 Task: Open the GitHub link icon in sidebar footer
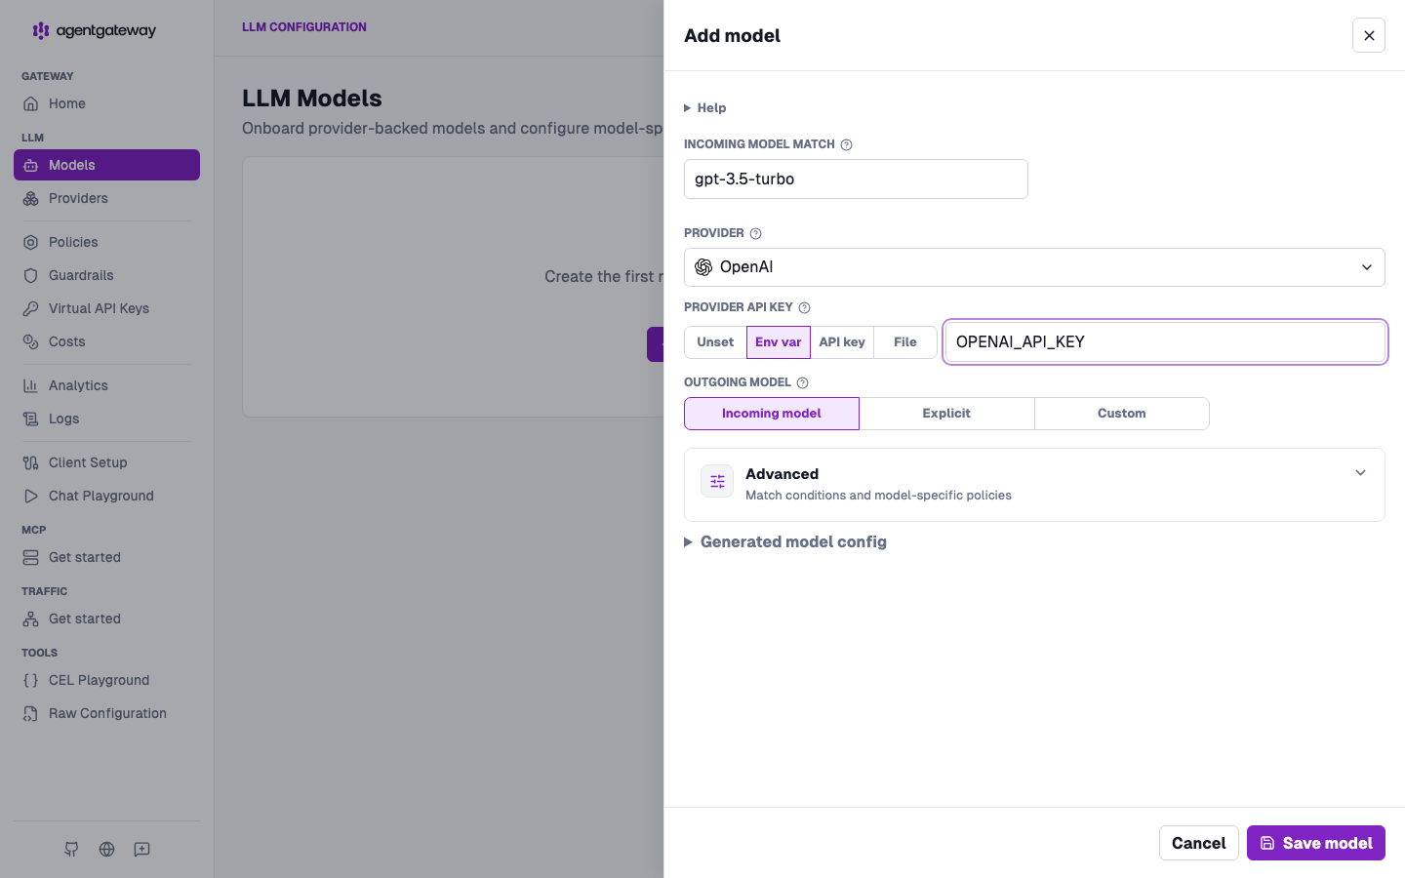click(71, 849)
